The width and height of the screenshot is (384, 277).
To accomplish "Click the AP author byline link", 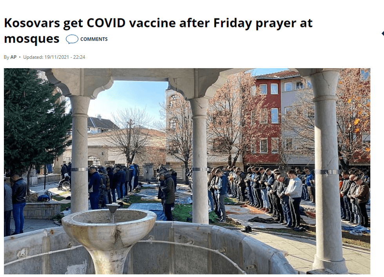I will pos(13,57).
